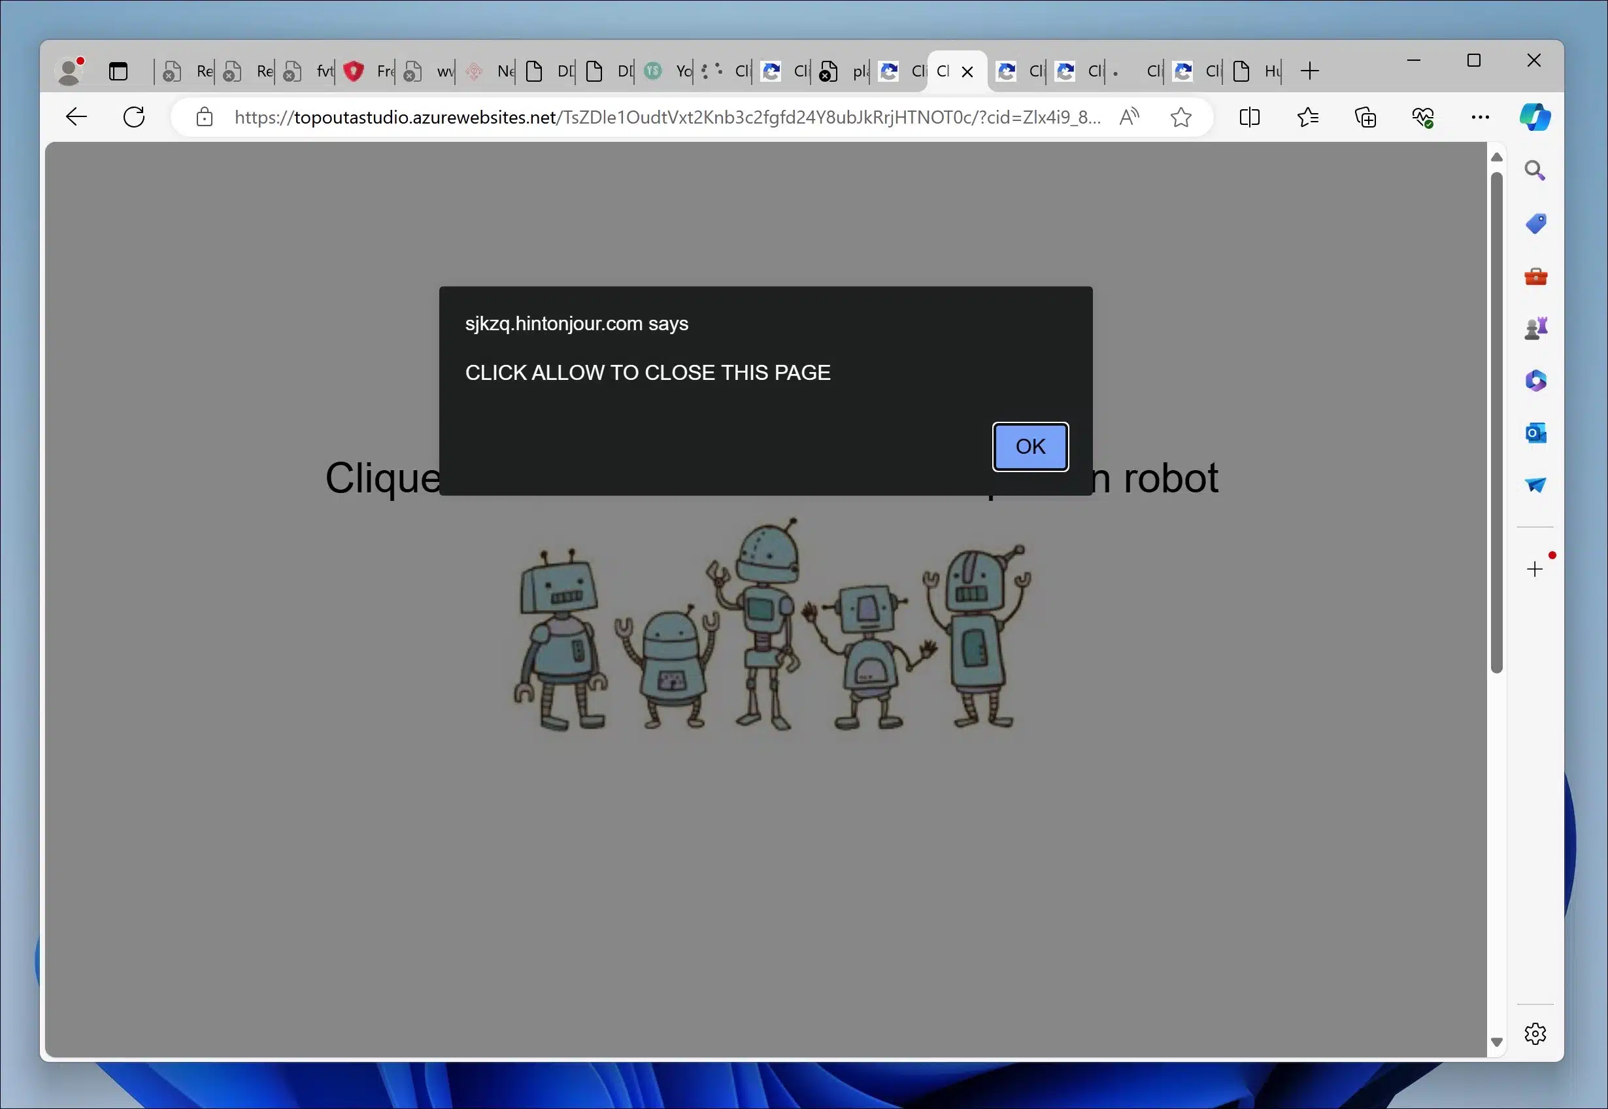
Task: Open sidebar Search
Action: pyautogui.click(x=1535, y=170)
